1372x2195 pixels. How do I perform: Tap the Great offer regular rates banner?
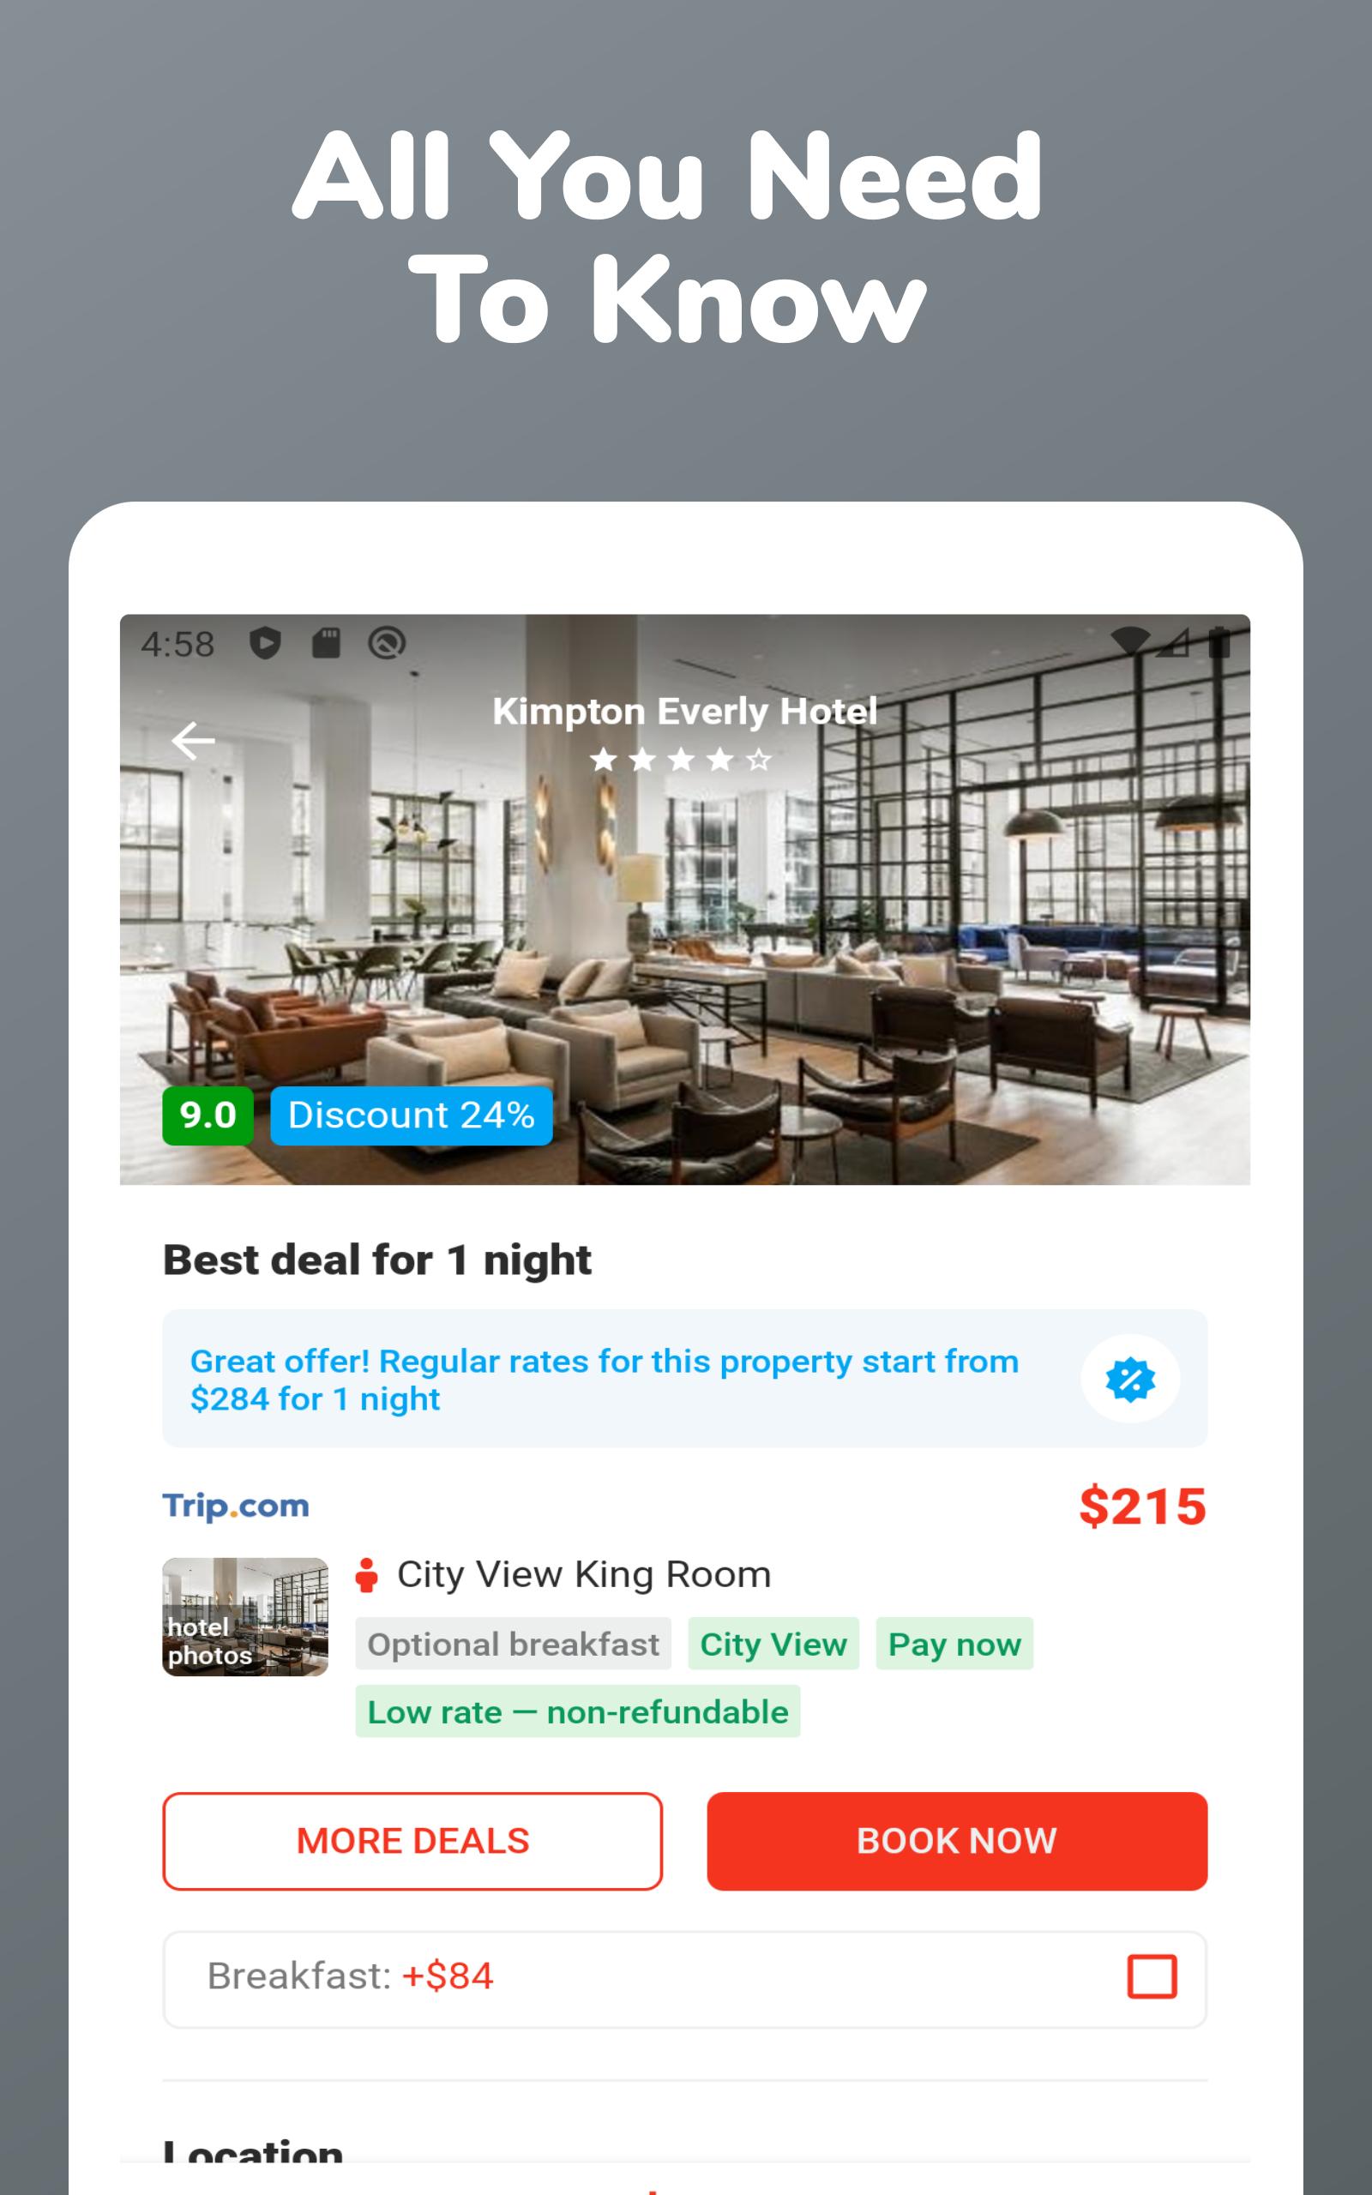[x=685, y=1379]
